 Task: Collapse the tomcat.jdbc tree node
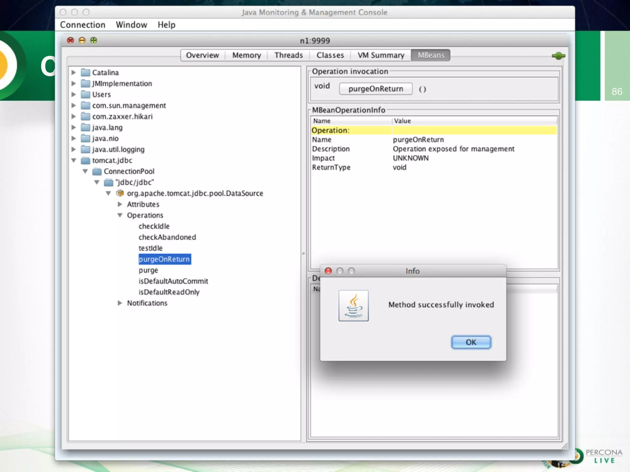click(74, 160)
